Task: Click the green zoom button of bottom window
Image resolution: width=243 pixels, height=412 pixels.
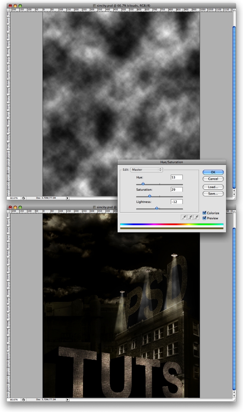Action: pyautogui.click(x=20, y=207)
